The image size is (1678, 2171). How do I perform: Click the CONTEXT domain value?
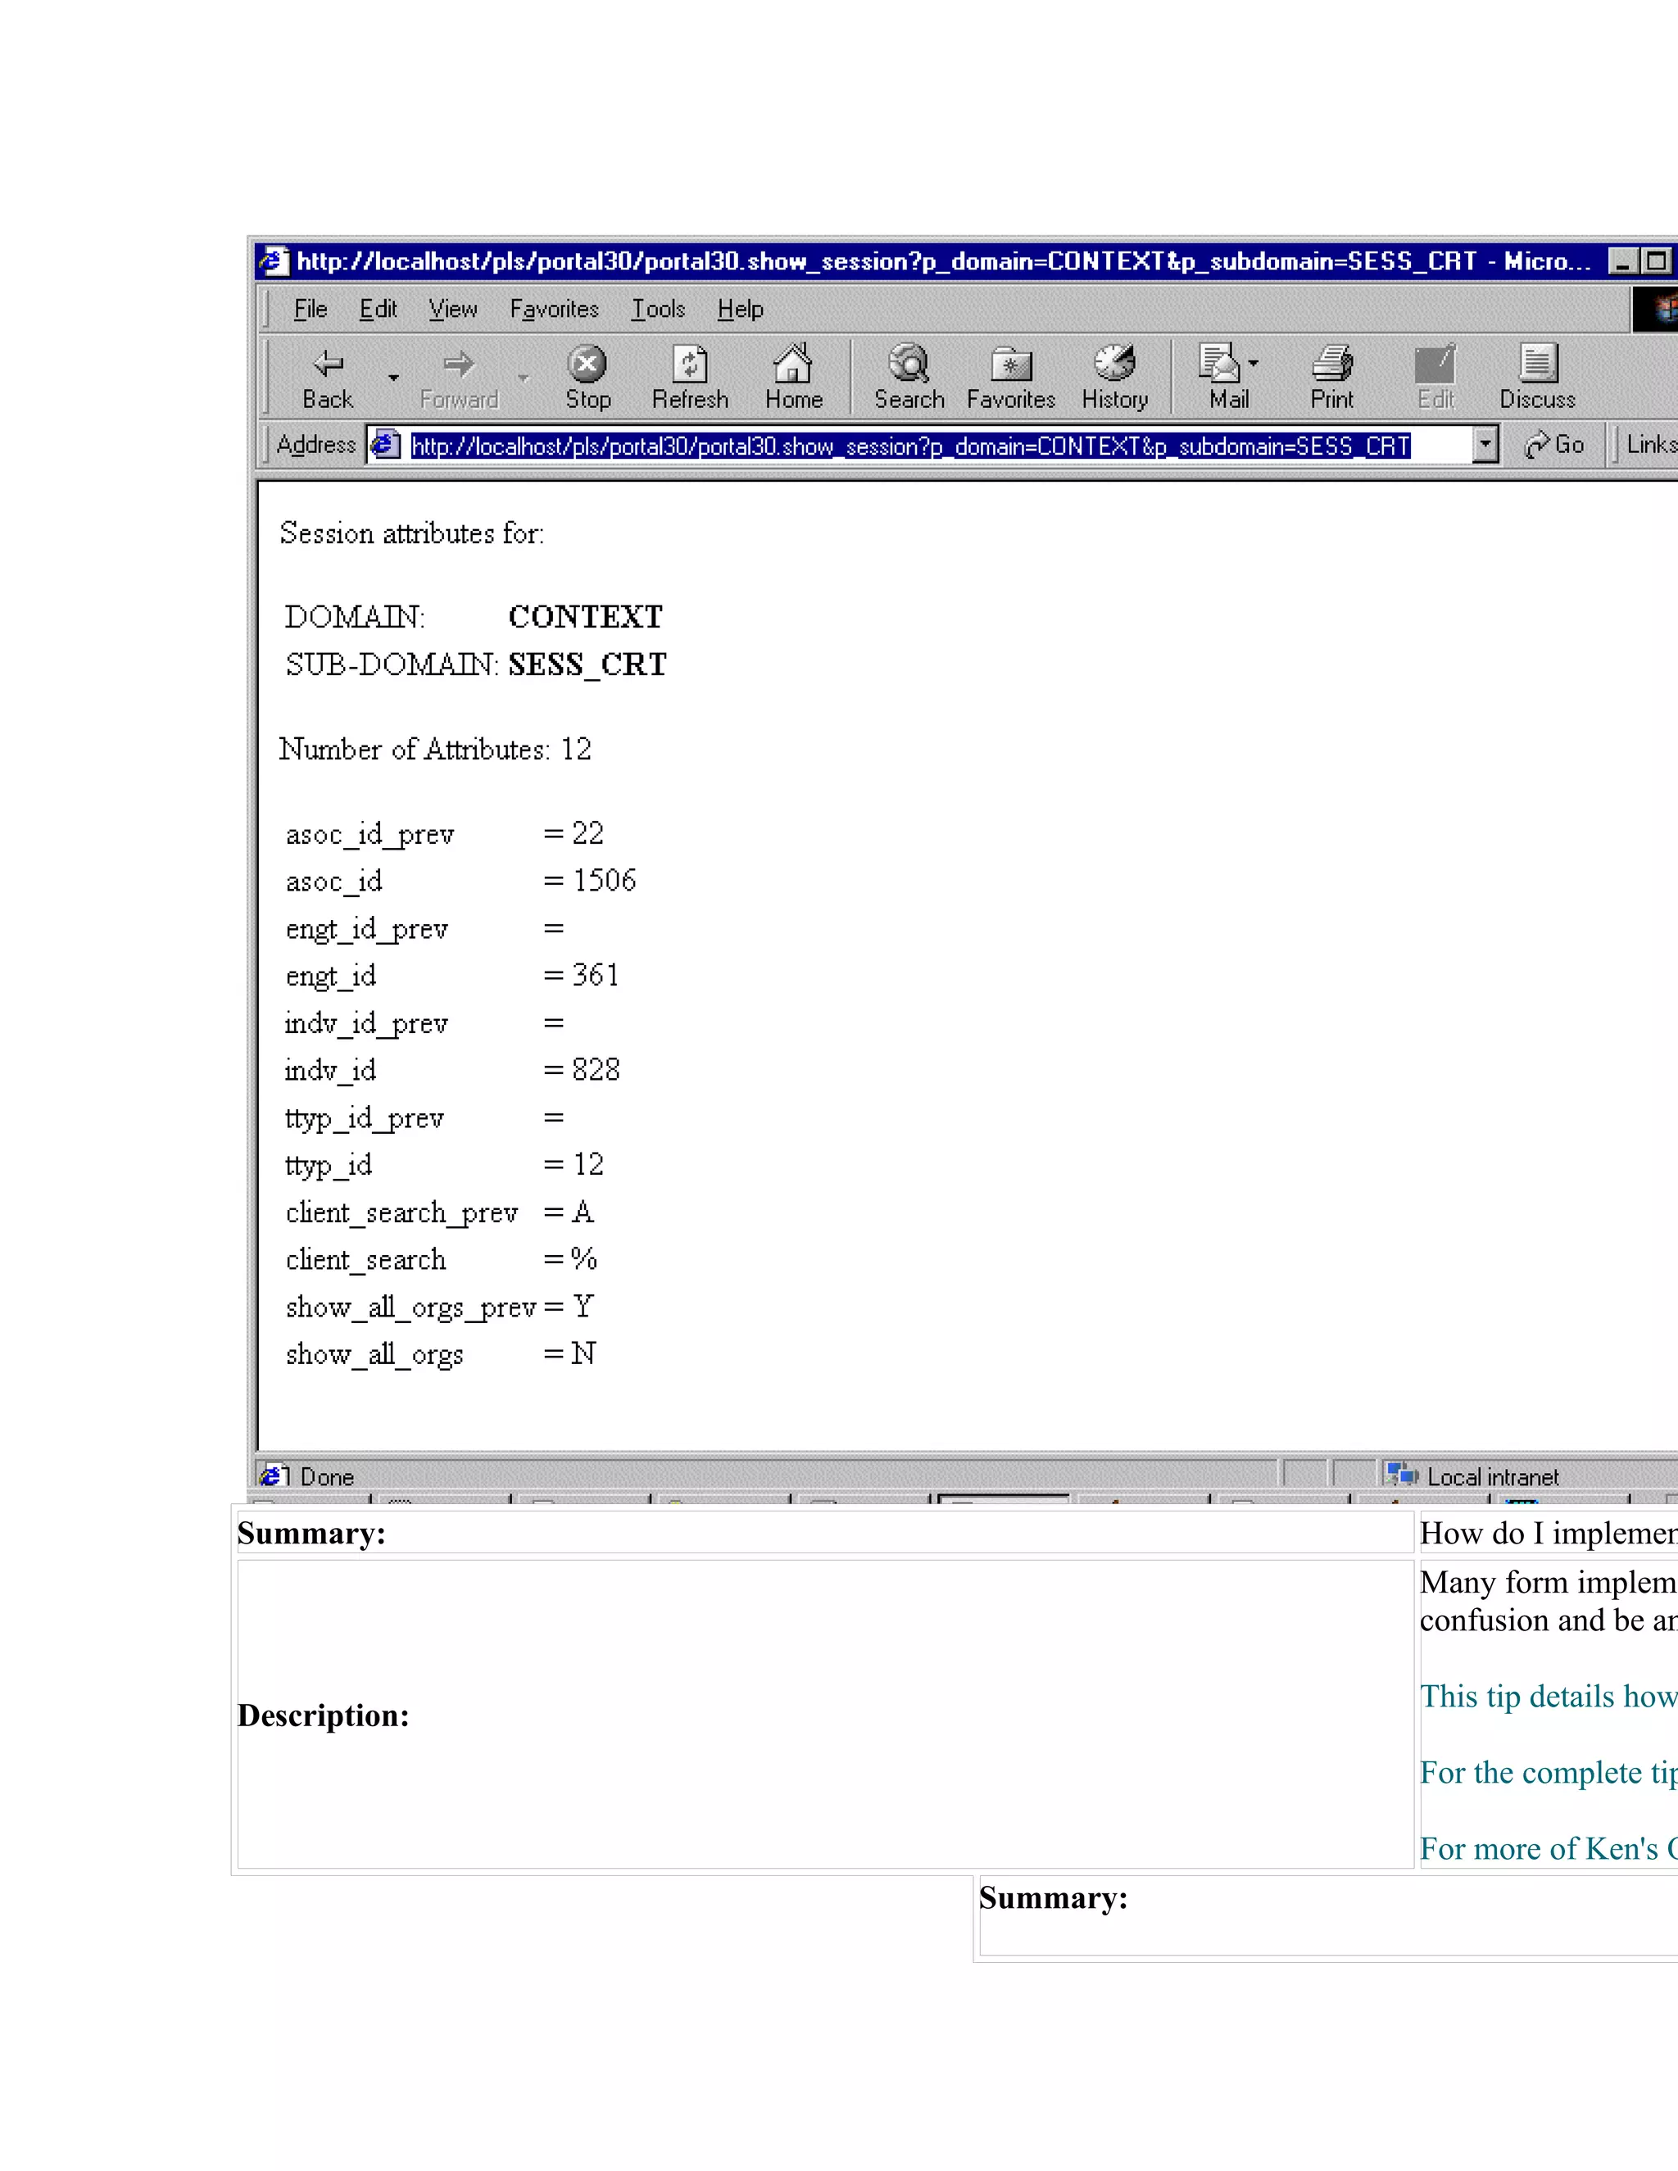coord(586,616)
